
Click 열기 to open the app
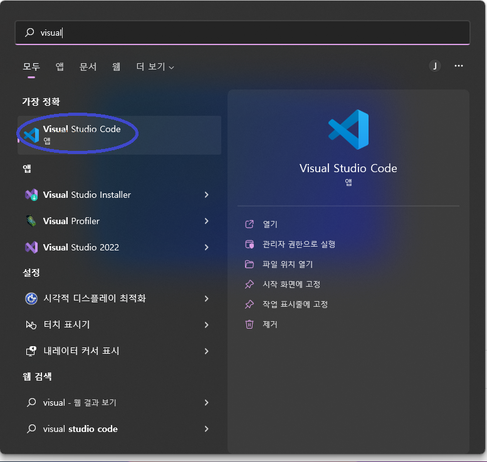click(x=270, y=224)
